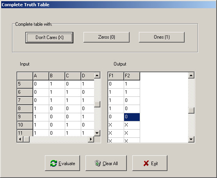Click the F2 cell in row 8
This screenshot has width=217, height=178.
tap(132, 109)
